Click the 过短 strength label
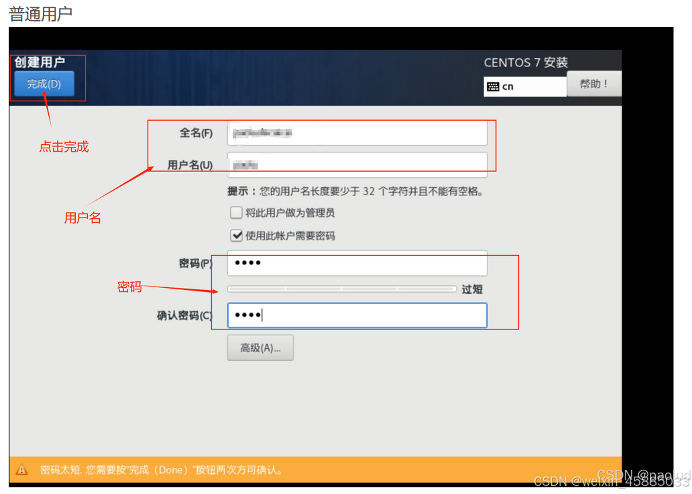This screenshot has height=494, width=692. point(472,289)
